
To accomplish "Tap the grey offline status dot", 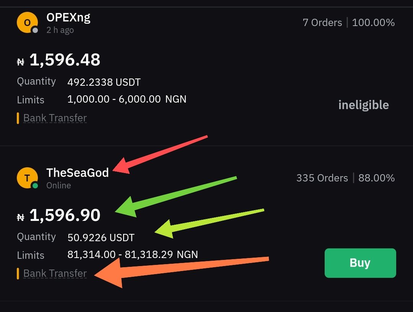I will pyautogui.click(x=35, y=30).
